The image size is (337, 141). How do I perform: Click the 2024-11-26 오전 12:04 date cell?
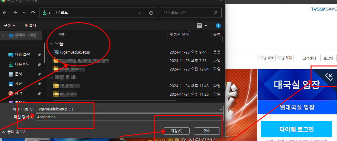pos(189,69)
